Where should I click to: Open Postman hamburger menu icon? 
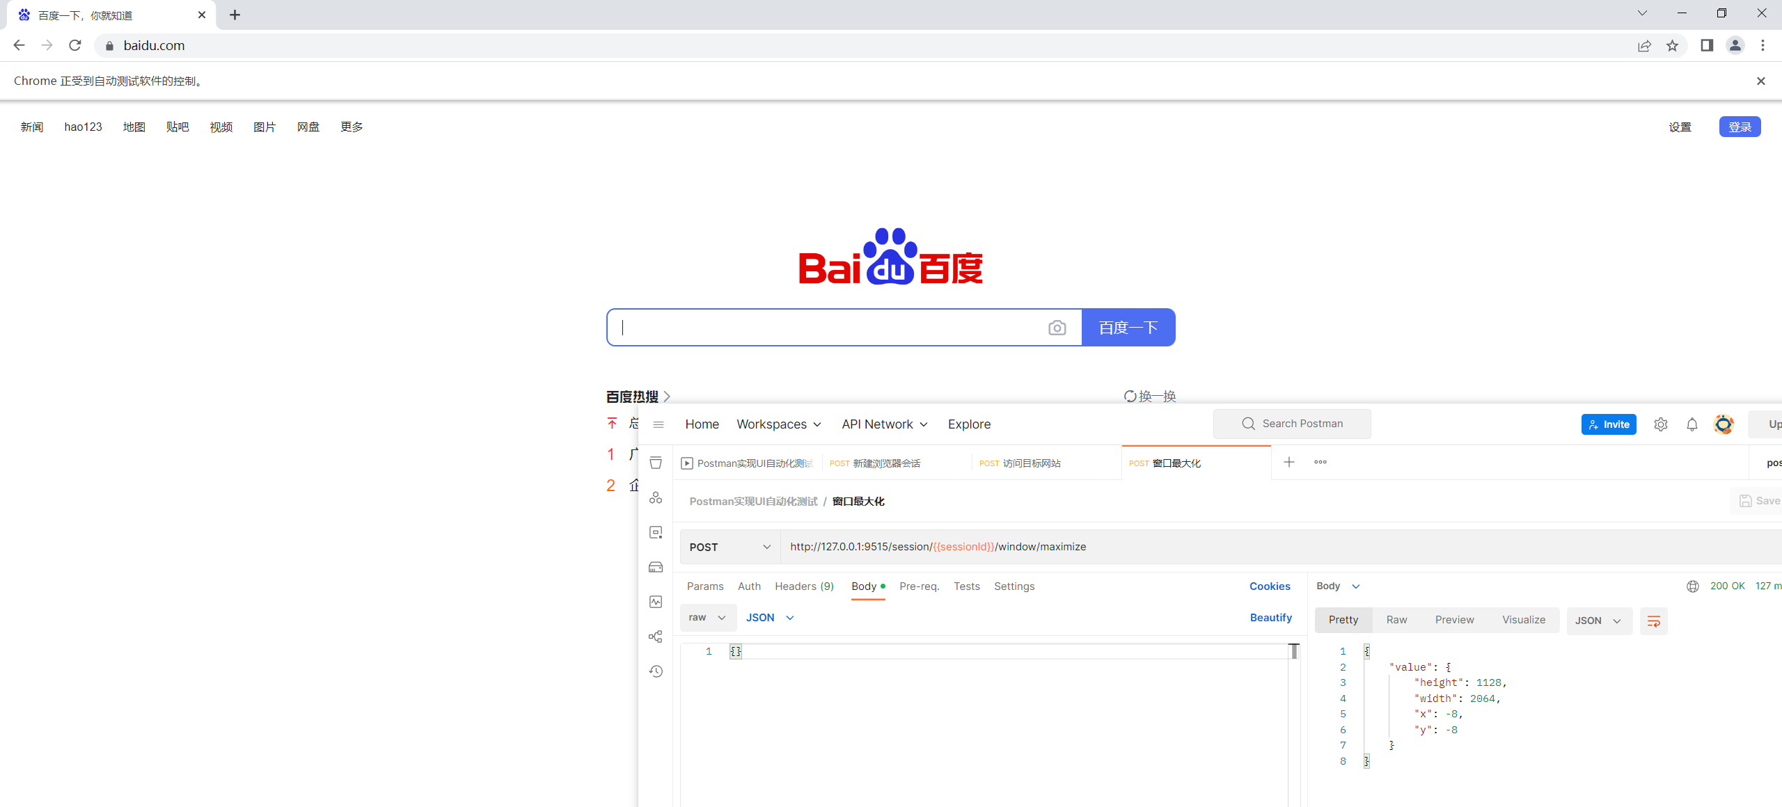[659, 424]
